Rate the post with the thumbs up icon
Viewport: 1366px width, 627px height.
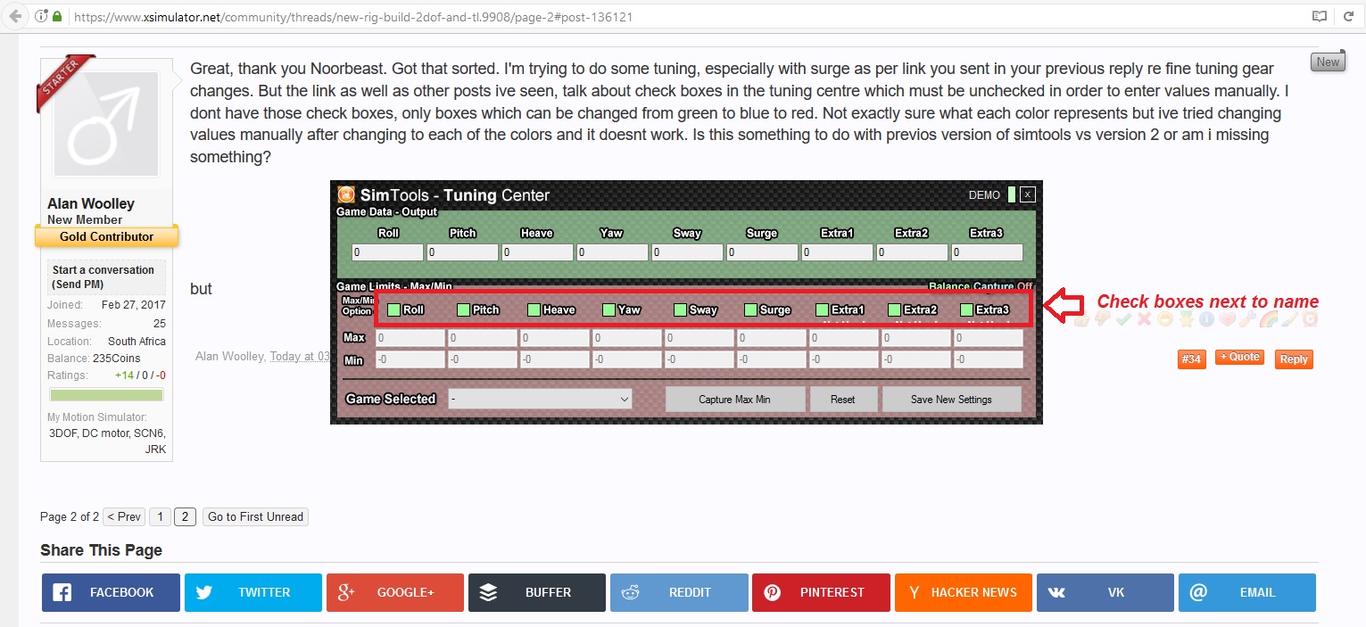coord(1081,318)
